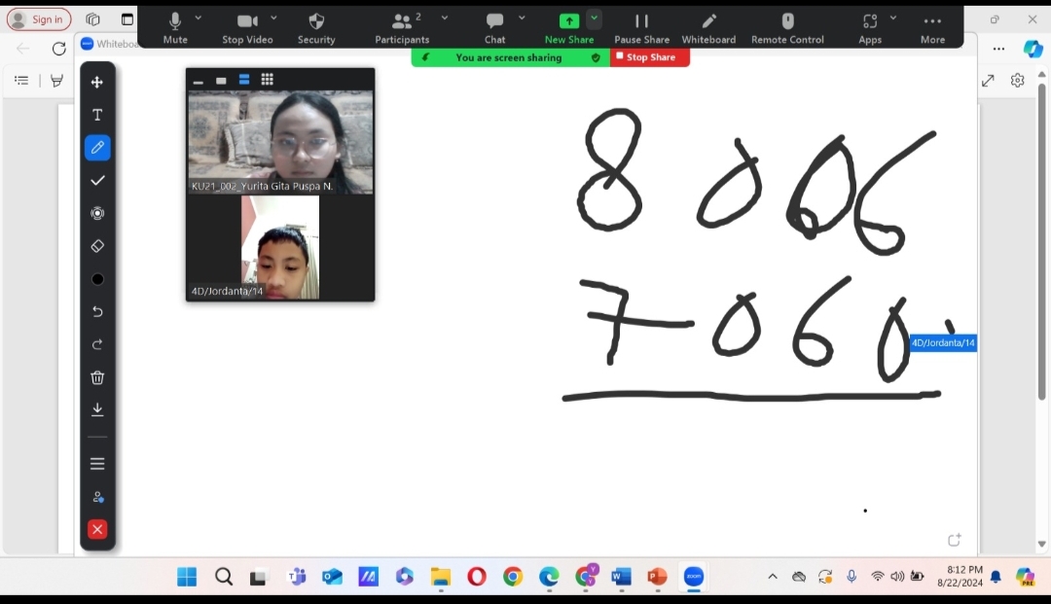Screen dimensions: 1051x604
Task: Stop Video in Zoom toolbar
Action: click(x=247, y=28)
